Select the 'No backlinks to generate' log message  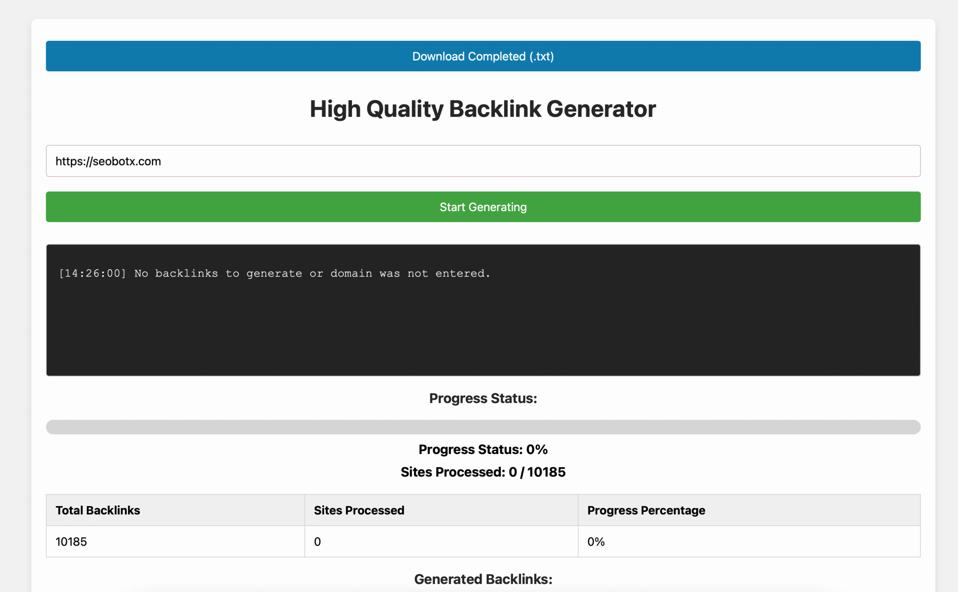(274, 273)
